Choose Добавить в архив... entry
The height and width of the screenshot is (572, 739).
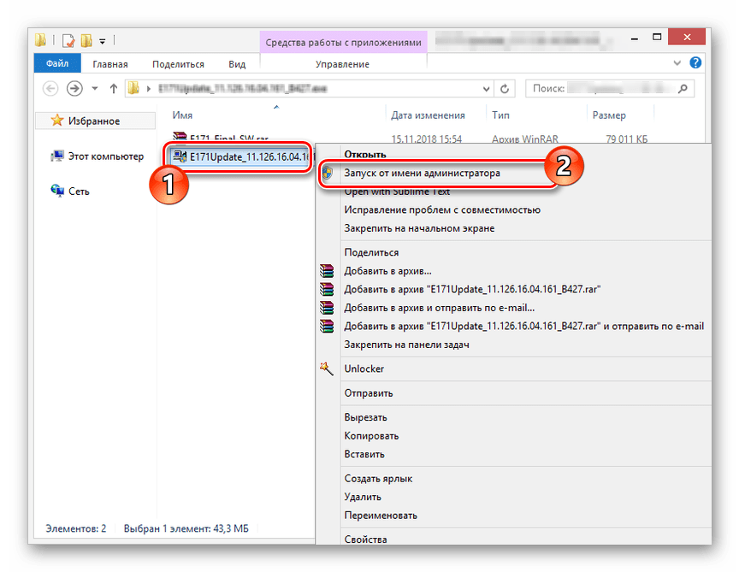coord(387,271)
